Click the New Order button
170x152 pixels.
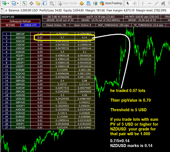67,3
